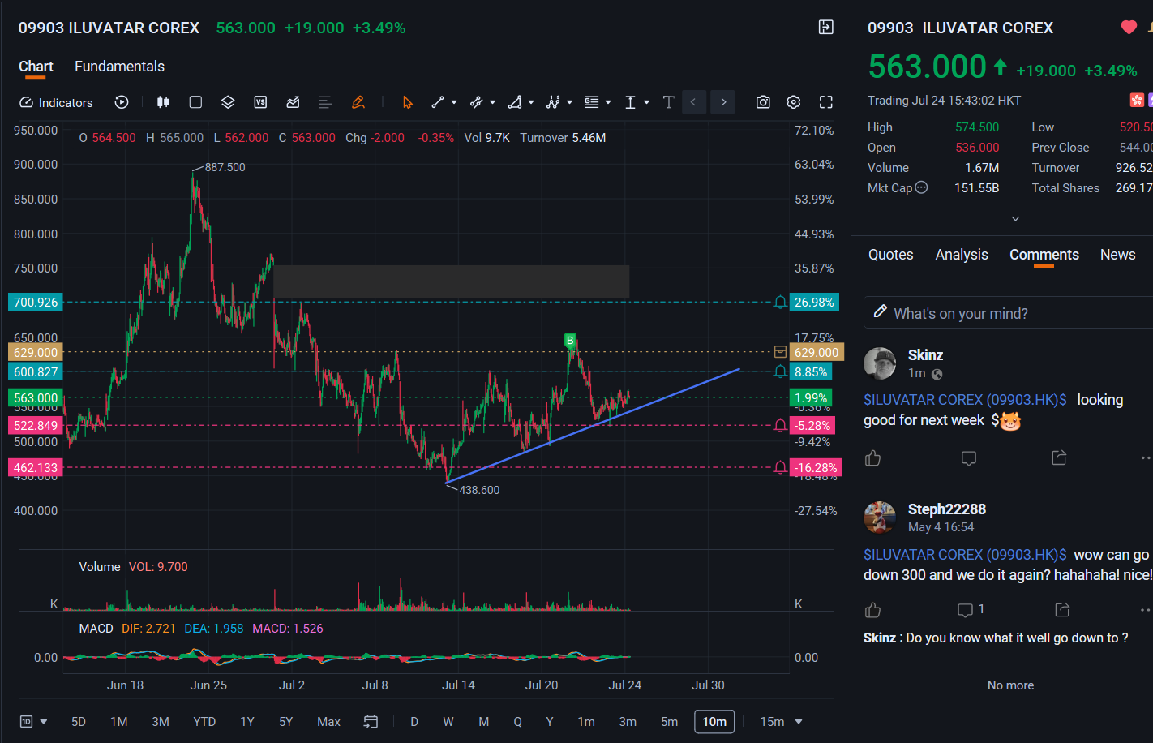
Task: Select the triangle shape drawing tool
Action: click(x=515, y=102)
